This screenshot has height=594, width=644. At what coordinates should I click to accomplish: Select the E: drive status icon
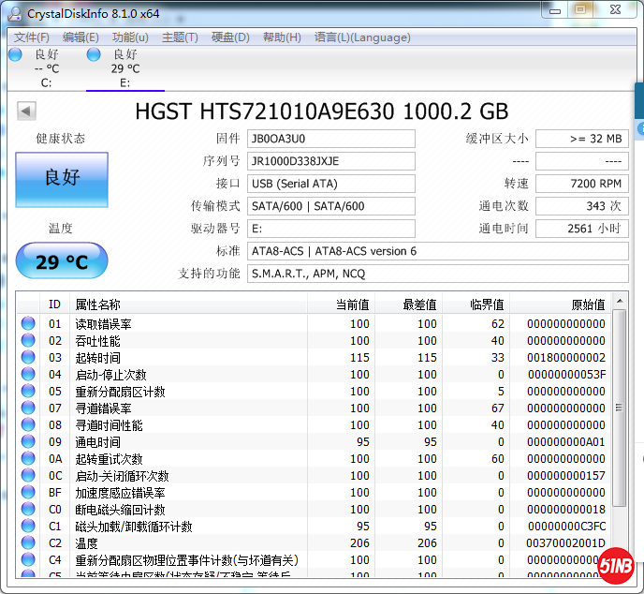click(94, 54)
